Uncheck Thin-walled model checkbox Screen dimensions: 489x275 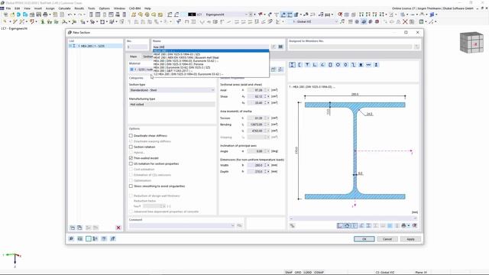point(131,158)
